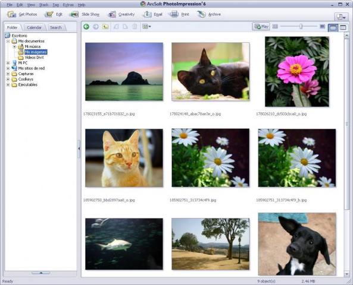Select the shark underwater thumbnail
The height and width of the screenshot is (285, 353).
[124, 244]
